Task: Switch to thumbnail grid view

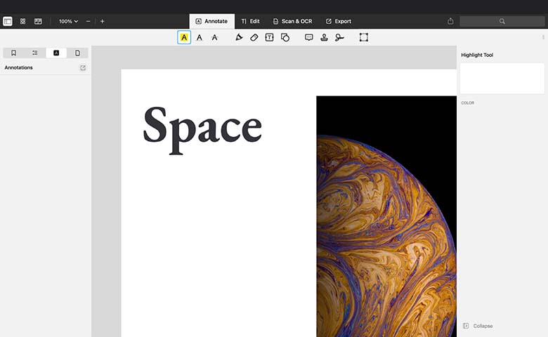Action: tap(22, 21)
